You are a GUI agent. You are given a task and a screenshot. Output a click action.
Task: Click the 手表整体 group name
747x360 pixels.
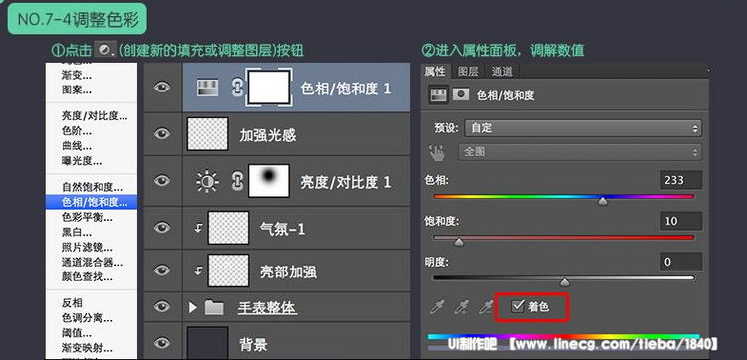267,308
